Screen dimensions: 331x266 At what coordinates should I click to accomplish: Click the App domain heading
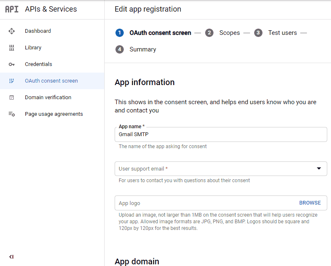click(x=137, y=261)
